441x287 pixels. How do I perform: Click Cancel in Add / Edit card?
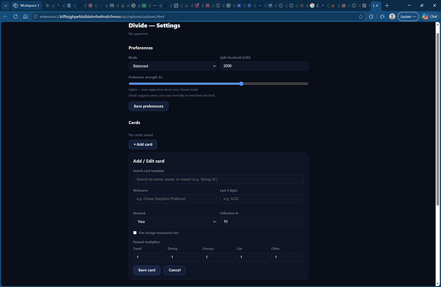click(174, 270)
